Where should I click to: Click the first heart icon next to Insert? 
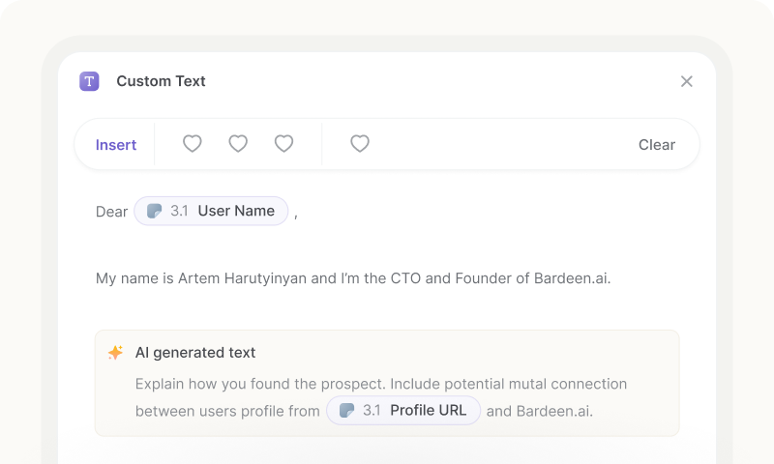point(192,143)
